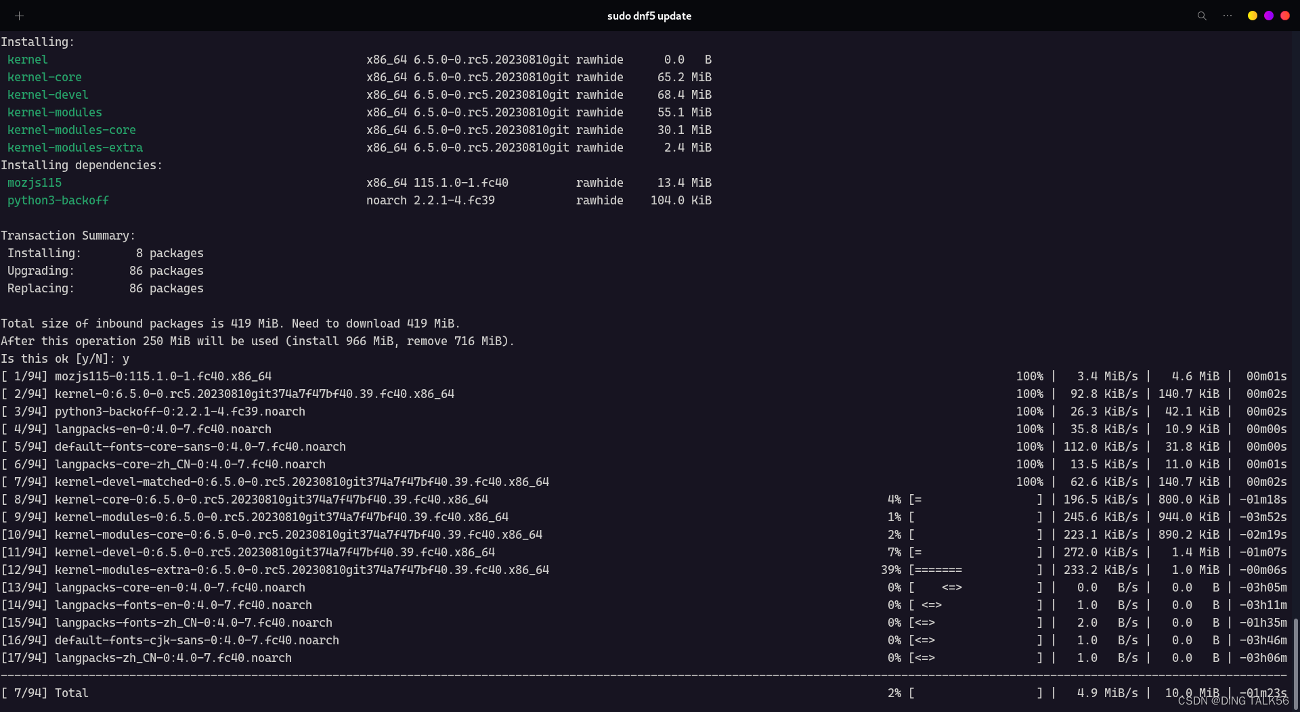Click kernel-modules-extra in the Installing list

(x=75, y=148)
